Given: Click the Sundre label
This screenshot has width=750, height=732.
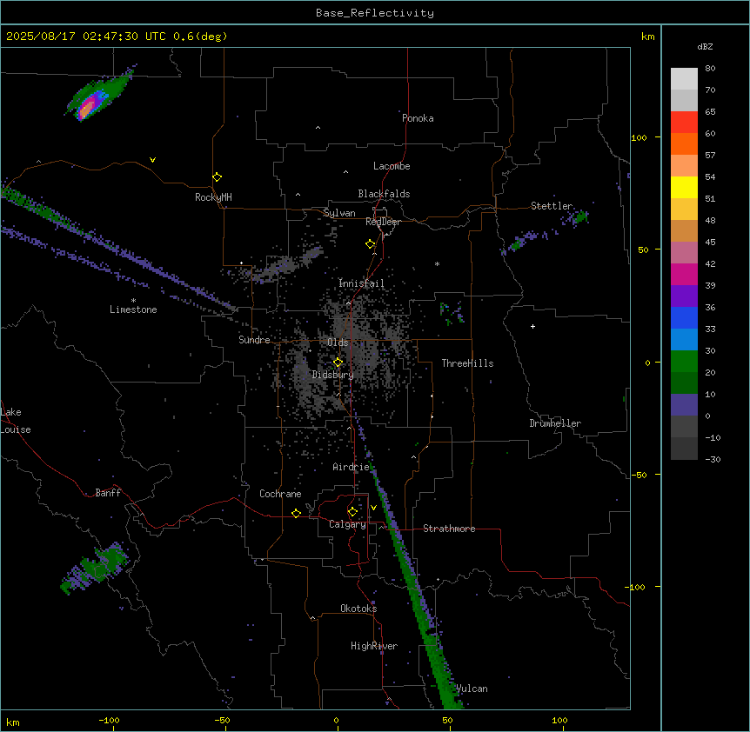Looking at the screenshot, I should (x=254, y=340).
